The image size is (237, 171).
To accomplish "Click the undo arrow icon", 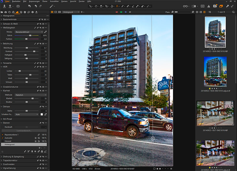I will [36, 6].
